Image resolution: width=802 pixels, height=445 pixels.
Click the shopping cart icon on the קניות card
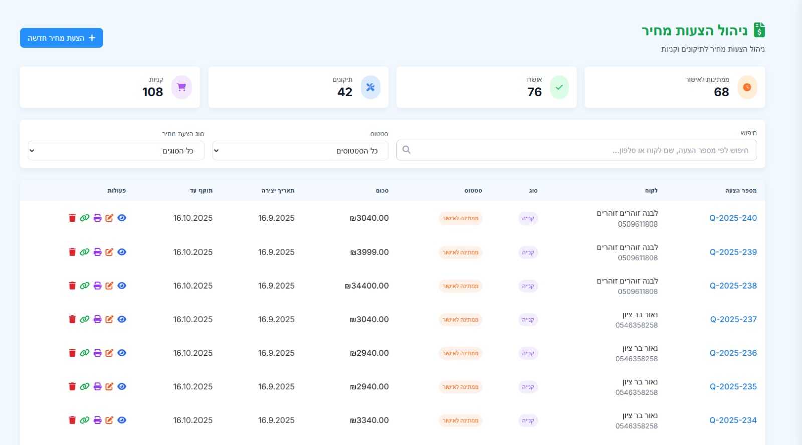click(x=181, y=87)
